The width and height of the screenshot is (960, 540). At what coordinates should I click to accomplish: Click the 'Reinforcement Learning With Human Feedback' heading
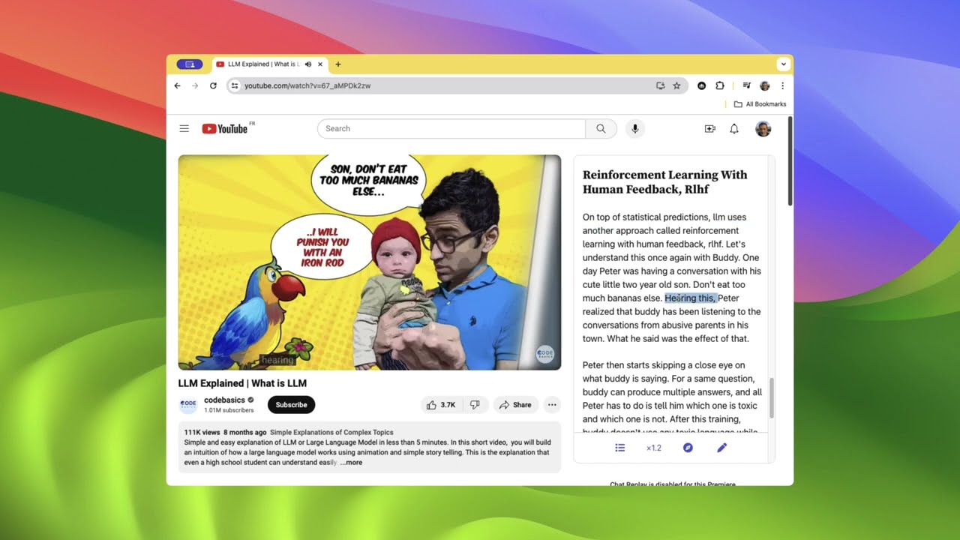coord(665,182)
